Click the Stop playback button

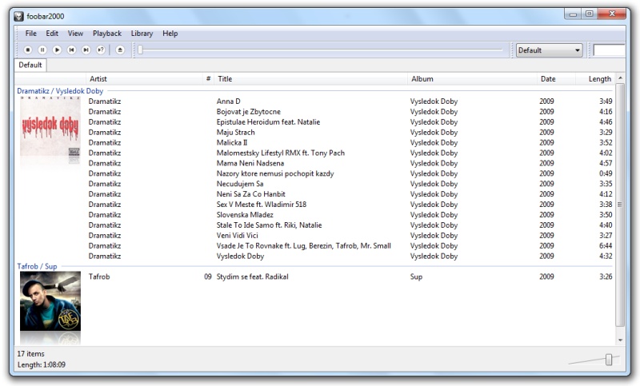[x=28, y=50]
